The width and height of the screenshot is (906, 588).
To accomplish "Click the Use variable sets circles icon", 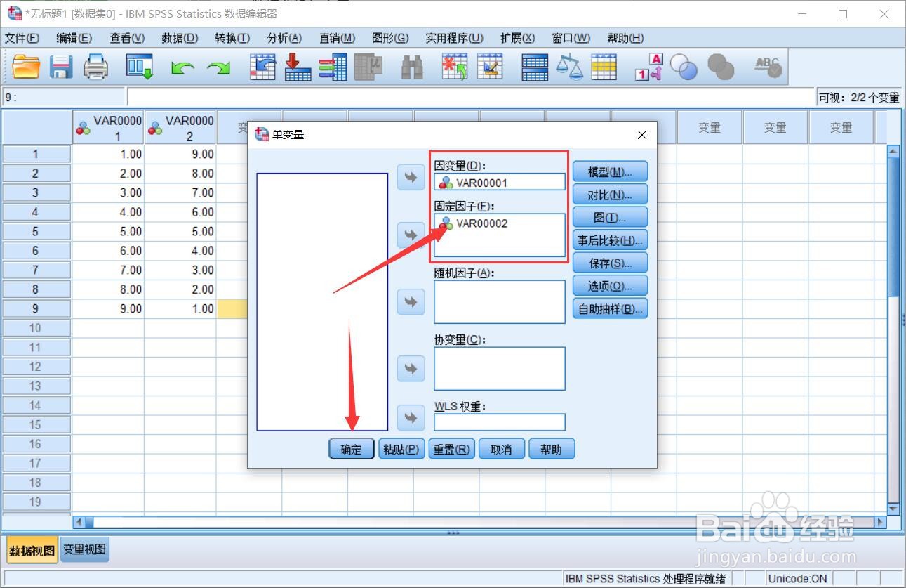I will click(x=684, y=67).
